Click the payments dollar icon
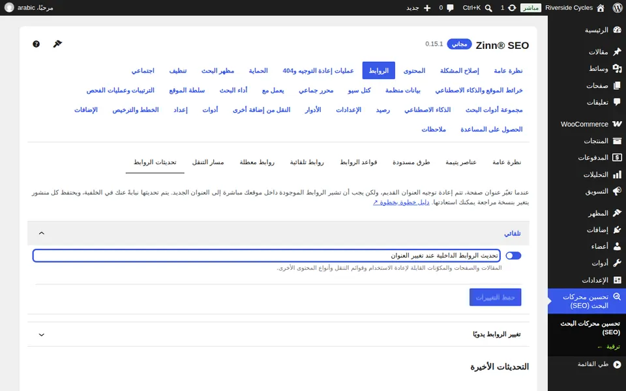Viewport: 626px width, 391px height. click(x=618, y=158)
